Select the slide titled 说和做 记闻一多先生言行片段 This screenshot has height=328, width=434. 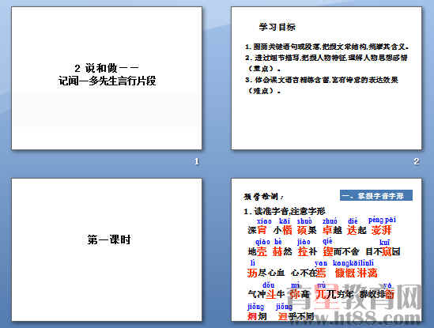[107, 78]
